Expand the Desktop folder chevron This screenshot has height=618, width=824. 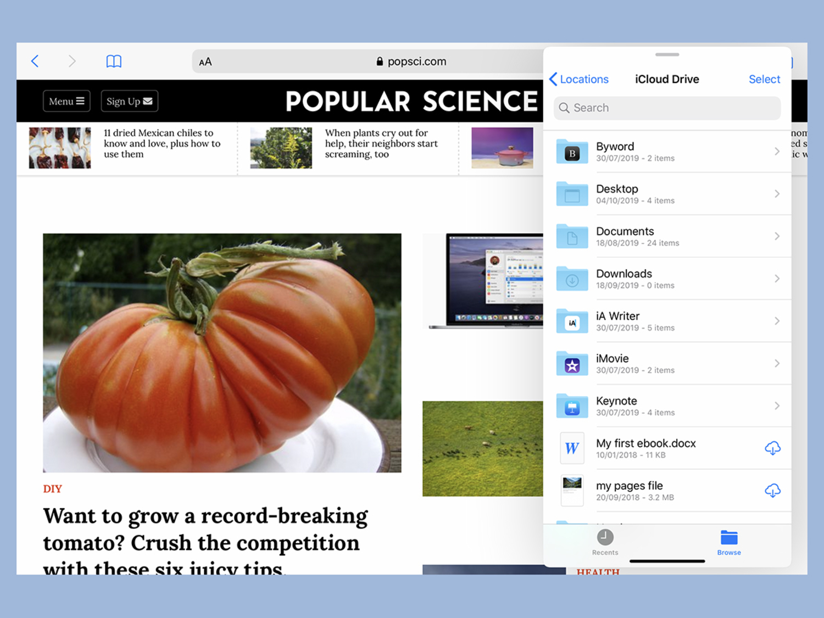point(777,194)
